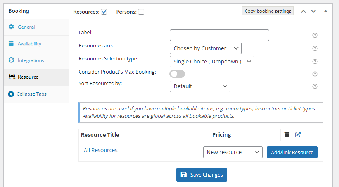Image resolution: width=339 pixels, height=187 pixels.
Task: Move Booking panel up with up chevron
Action: tap(303, 11)
